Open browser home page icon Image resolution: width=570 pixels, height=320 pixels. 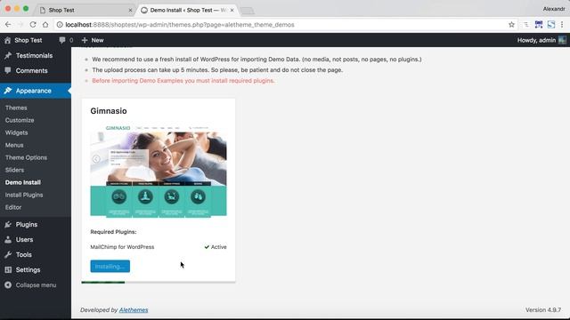45,25
